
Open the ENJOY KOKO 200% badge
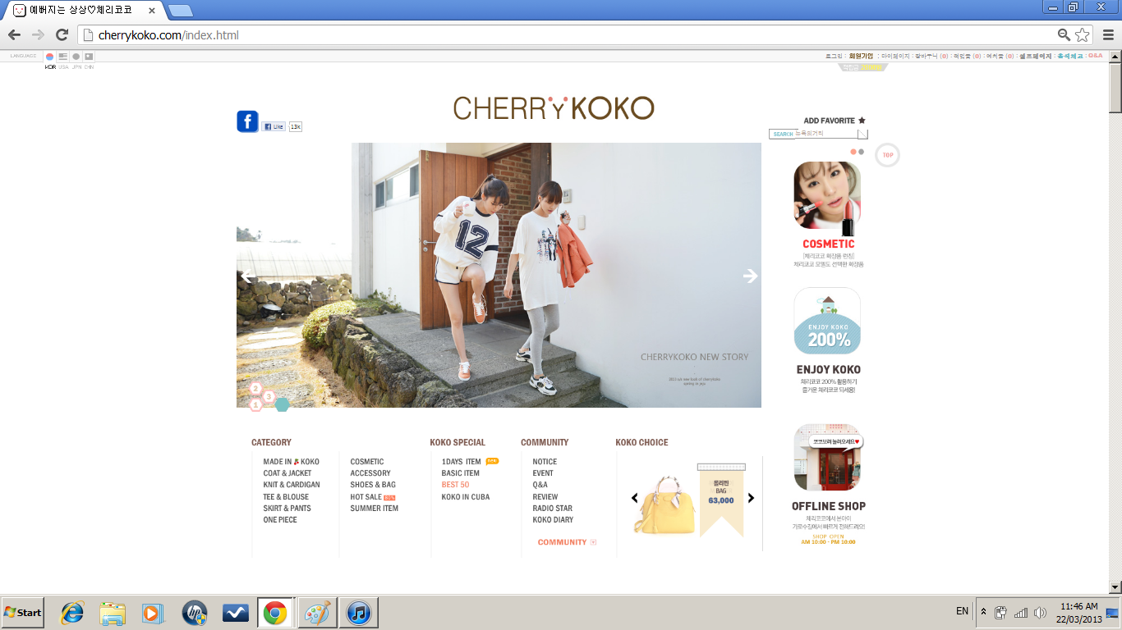point(827,321)
